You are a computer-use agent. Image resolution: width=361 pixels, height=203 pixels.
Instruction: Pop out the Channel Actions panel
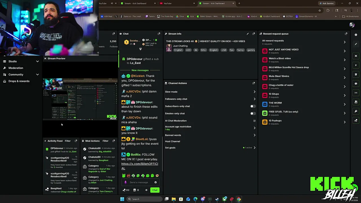(x=254, y=83)
